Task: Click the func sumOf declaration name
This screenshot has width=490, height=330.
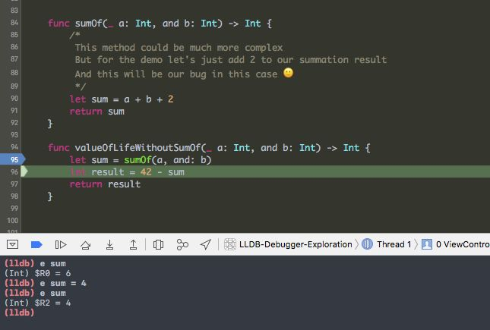Action: [88, 24]
